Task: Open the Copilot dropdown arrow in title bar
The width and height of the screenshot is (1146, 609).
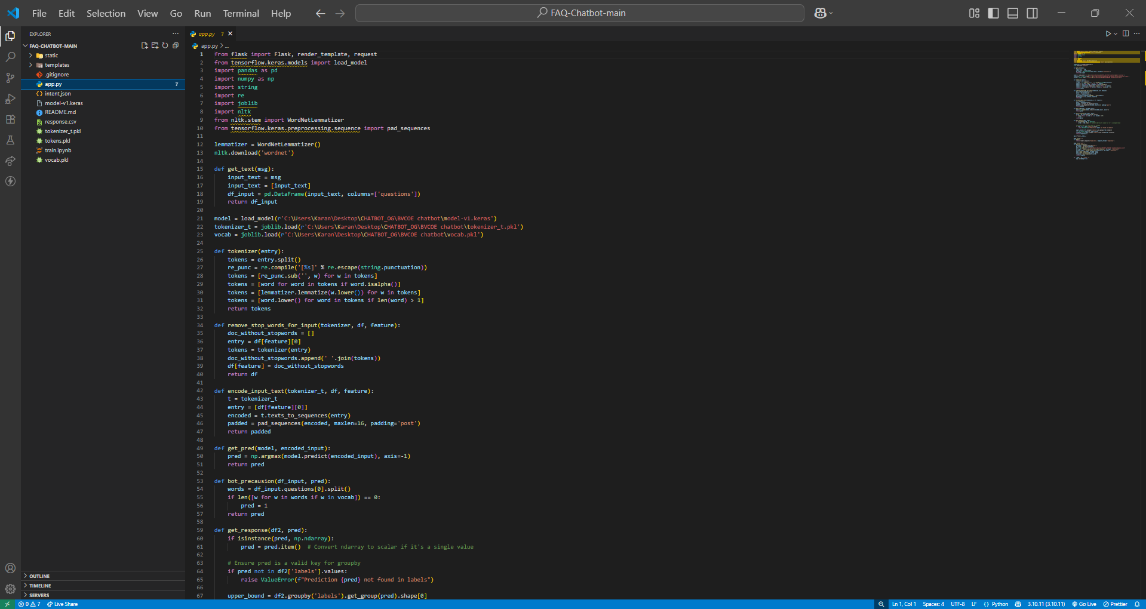Action: (x=831, y=13)
